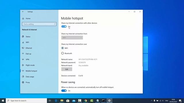Open Microsoft Store from taskbar
The image size is (184, 103).
(68, 100)
